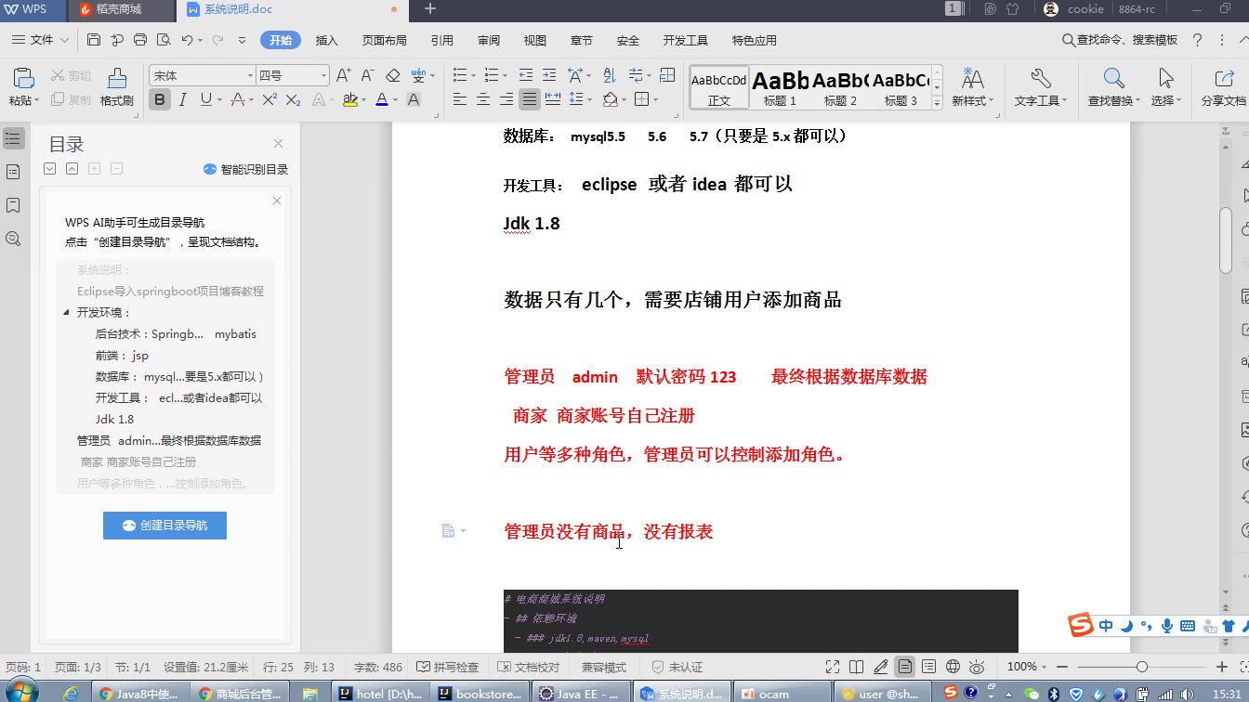Screen dimensions: 1249x702
Task: Apply blue font color A
Action: (381, 99)
